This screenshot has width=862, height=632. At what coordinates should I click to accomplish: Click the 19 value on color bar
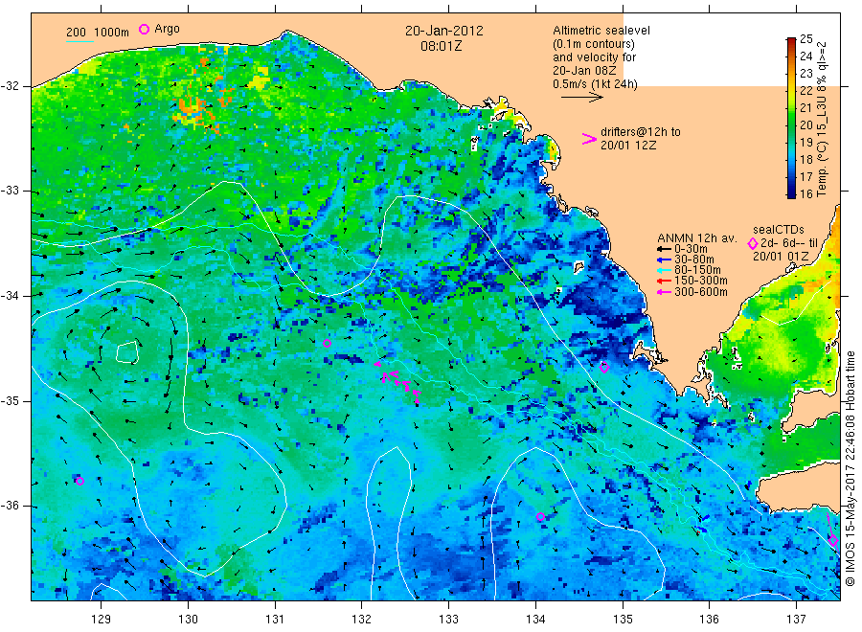[805, 142]
